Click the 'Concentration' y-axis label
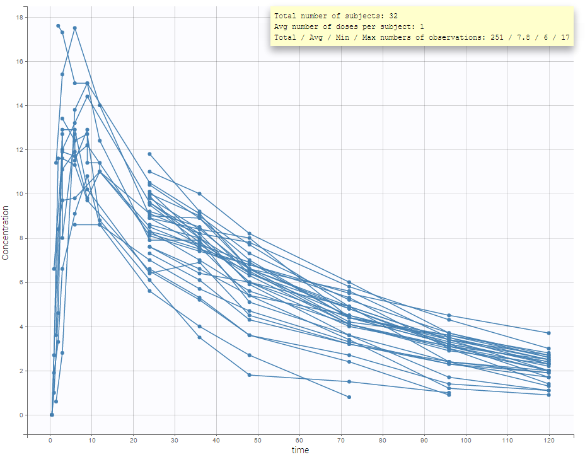This screenshot has height=457, width=585. pos(5,233)
